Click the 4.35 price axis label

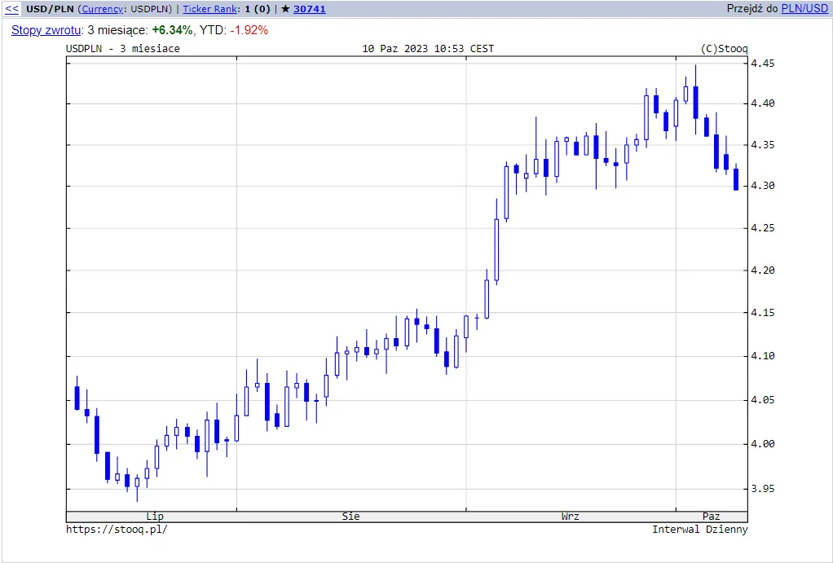(762, 145)
